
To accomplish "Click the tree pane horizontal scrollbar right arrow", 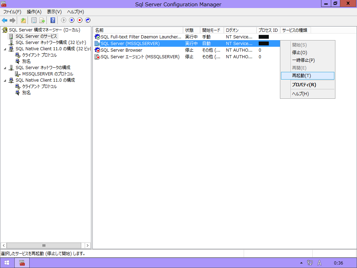I will (88, 245).
